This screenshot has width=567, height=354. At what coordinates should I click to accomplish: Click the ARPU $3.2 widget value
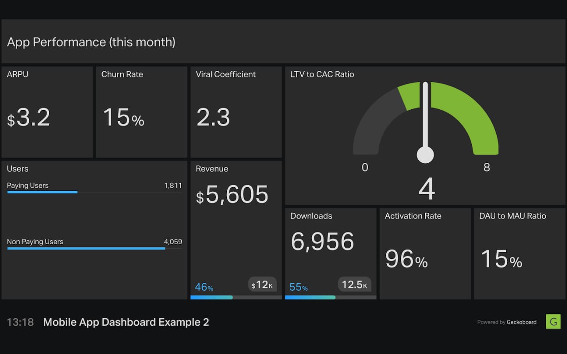[x=29, y=118]
